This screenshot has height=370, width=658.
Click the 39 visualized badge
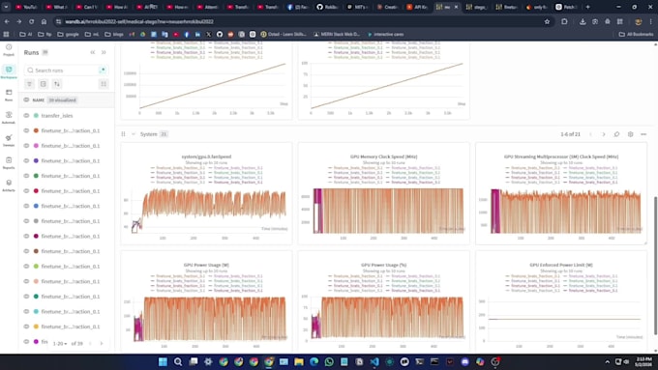tap(62, 100)
